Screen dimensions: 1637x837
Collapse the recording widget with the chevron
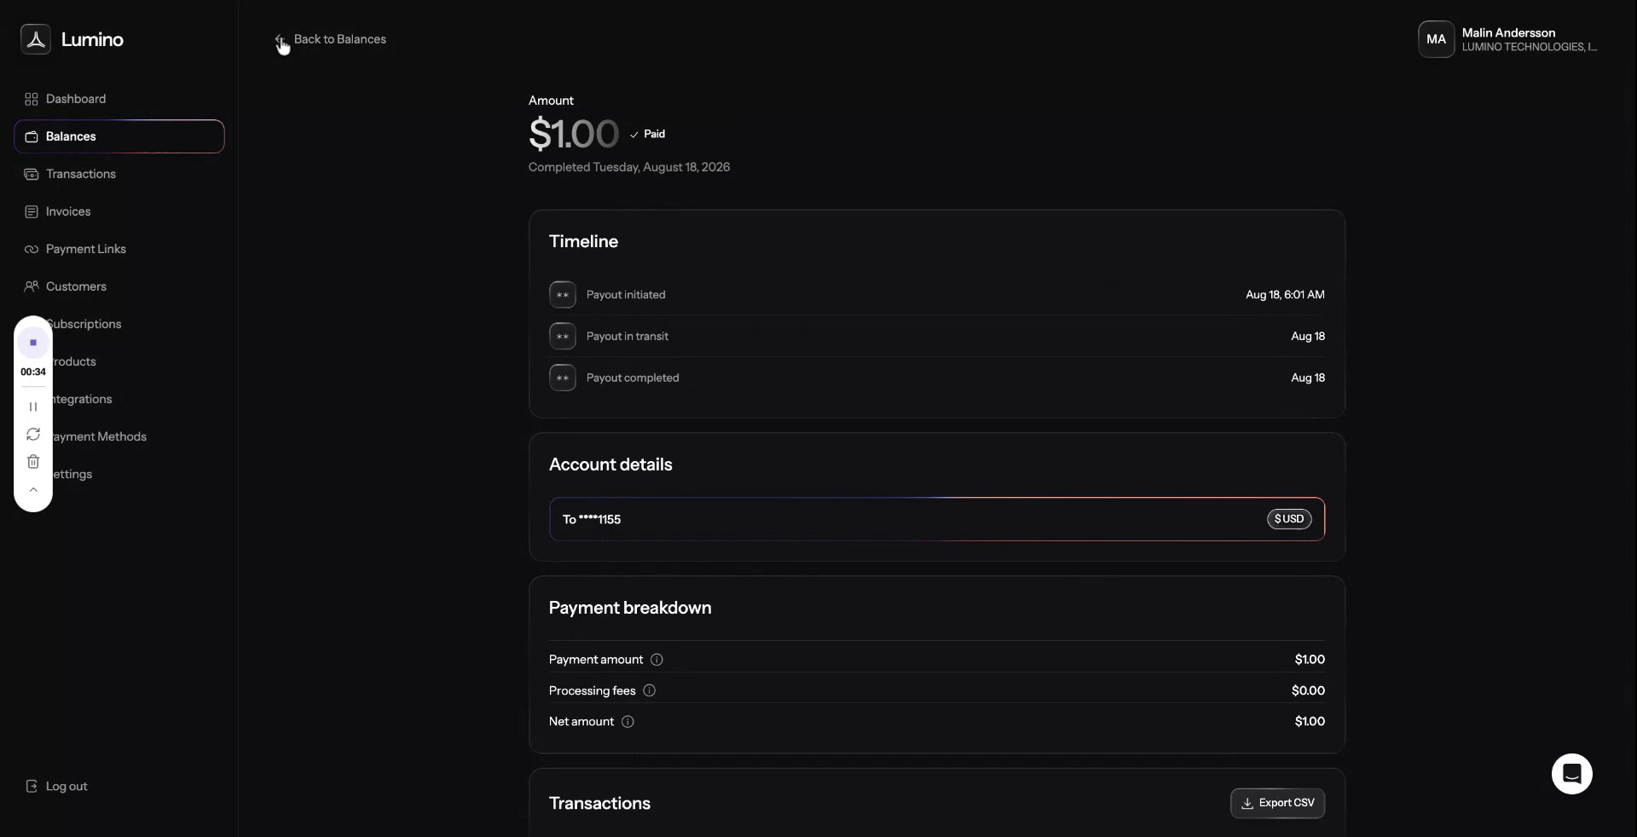click(33, 490)
